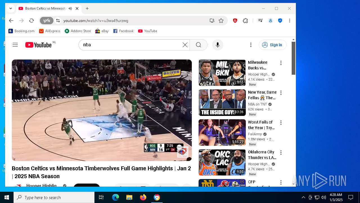Open 'The Inside Guys' video thumbnail
Viewport: 360px width, 203px height.
click(x=222, y=103)
